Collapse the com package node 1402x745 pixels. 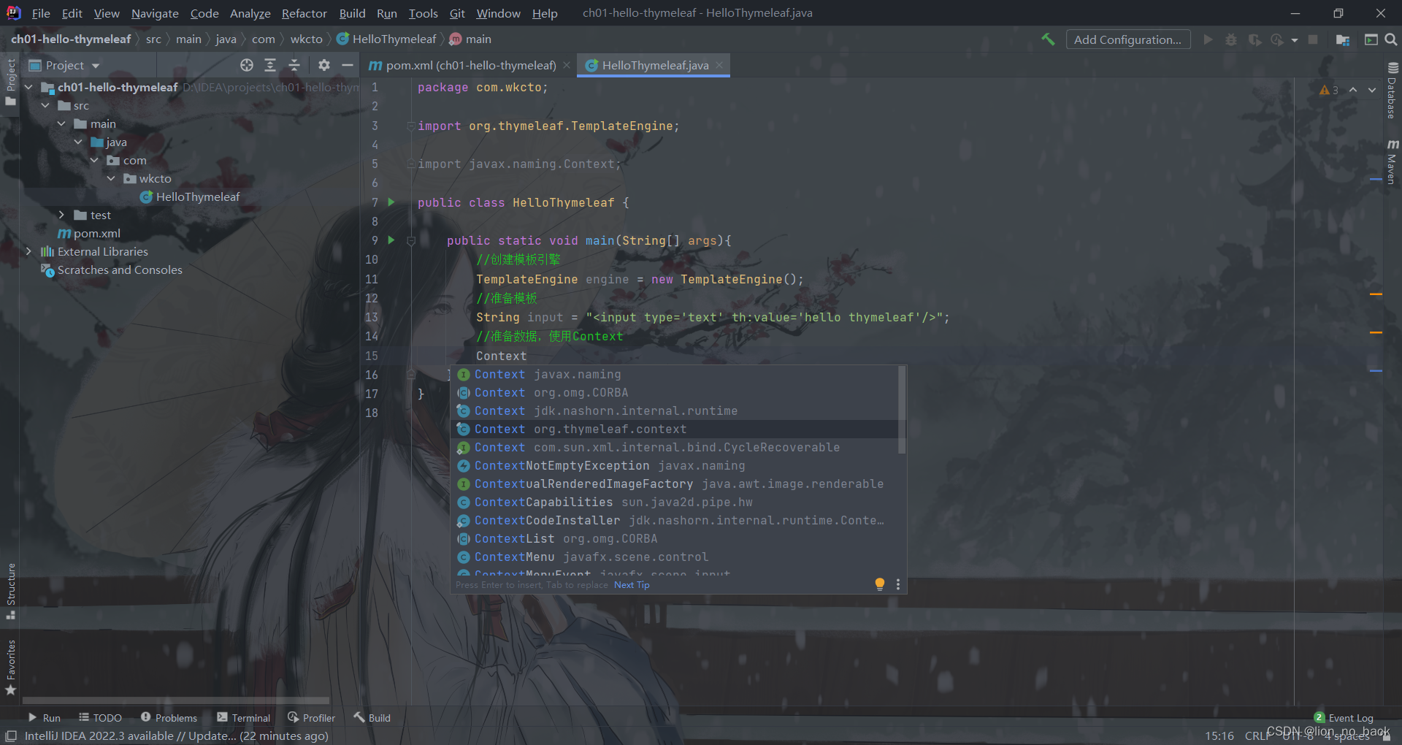tap(94, 160)
